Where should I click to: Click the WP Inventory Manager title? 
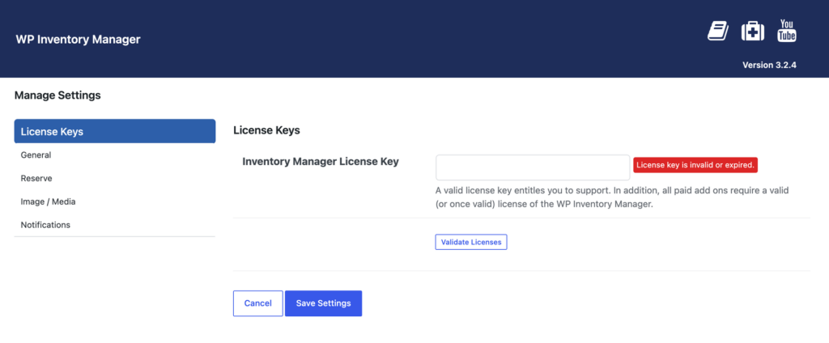tap(79, 40)
